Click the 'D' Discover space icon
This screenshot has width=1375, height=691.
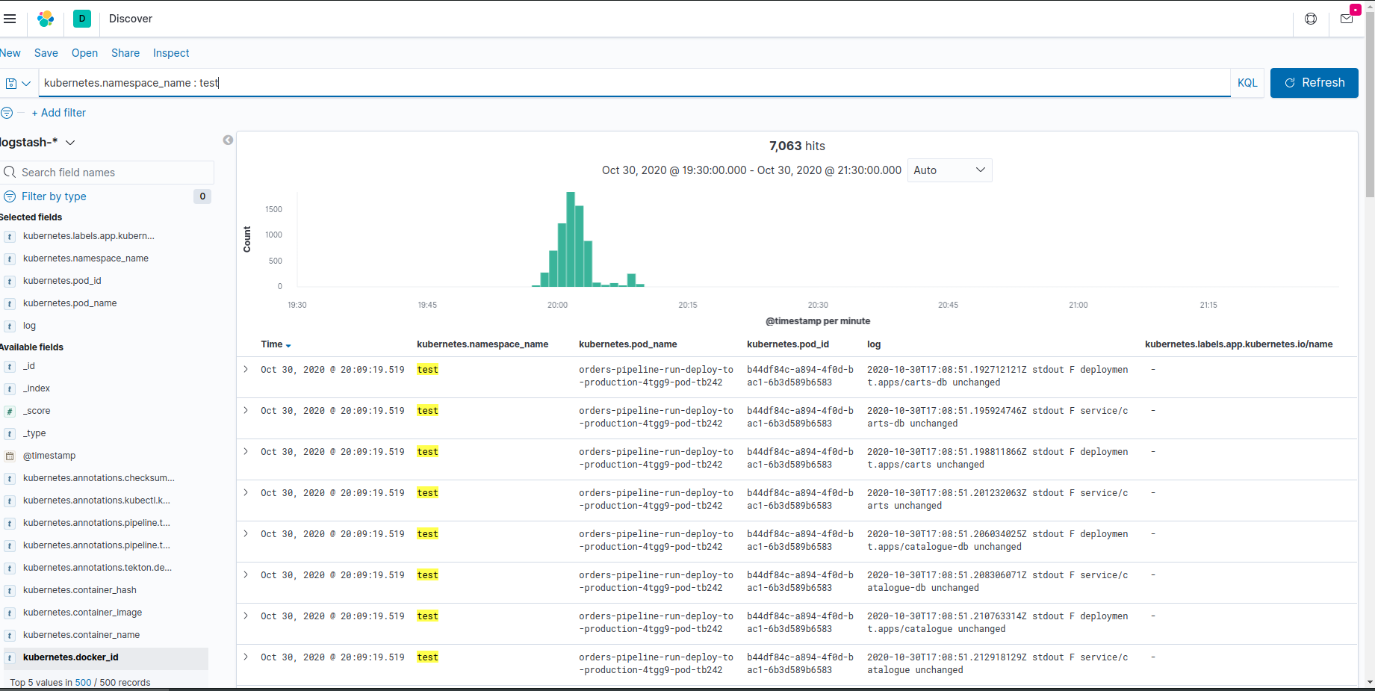(x=81, y=19)
